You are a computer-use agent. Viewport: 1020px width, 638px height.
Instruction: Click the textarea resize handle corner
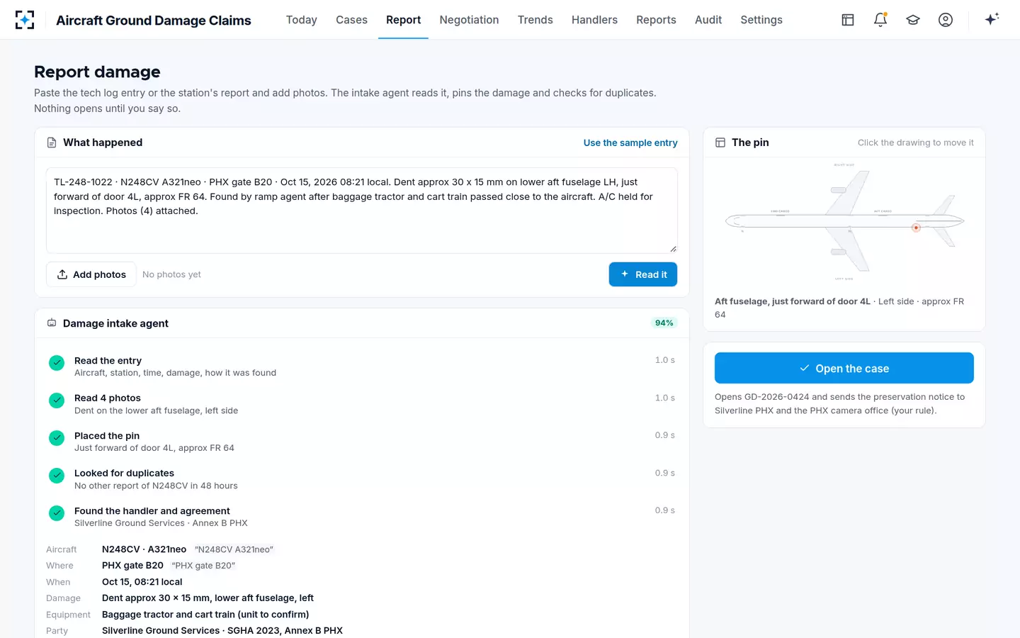point(673,249)
